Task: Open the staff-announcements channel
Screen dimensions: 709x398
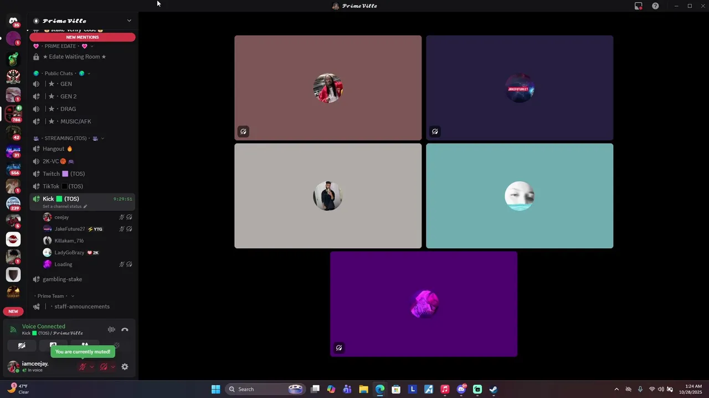Action: [x=82, y=306]
